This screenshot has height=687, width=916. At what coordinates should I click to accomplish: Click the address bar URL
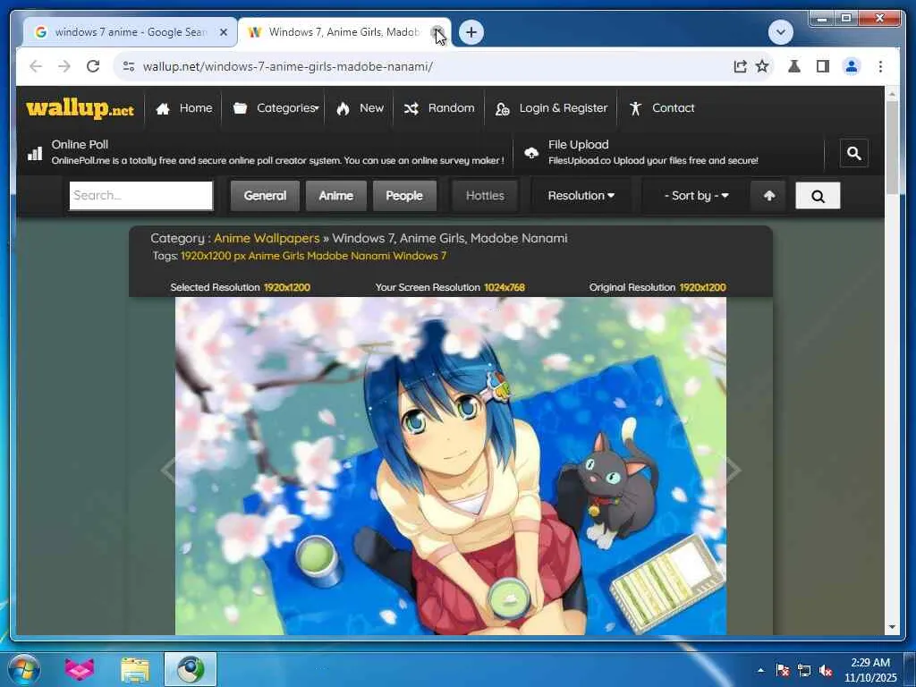(288, 66)
